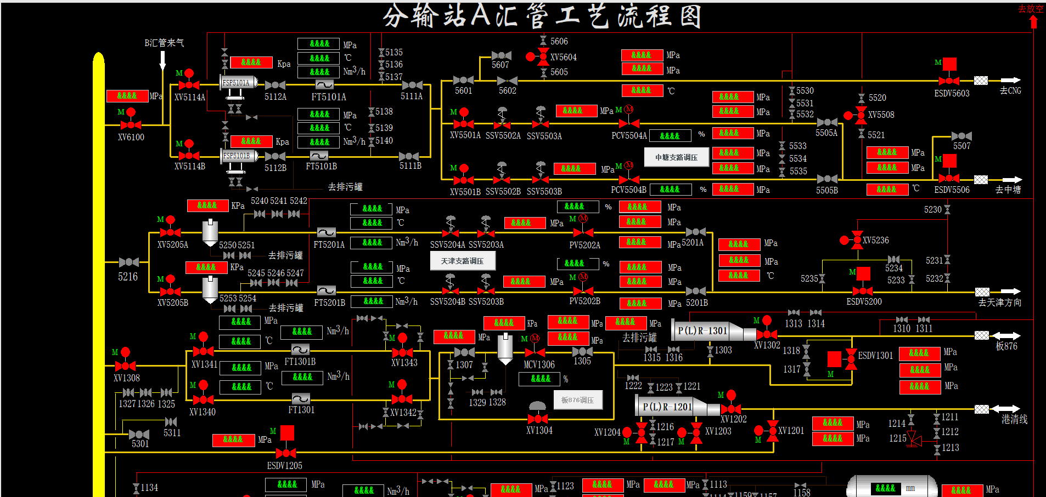This screenshot has height=497, width=1046.
Task: Click the PCV5504A opening percent value field
Action: (670, 135)
